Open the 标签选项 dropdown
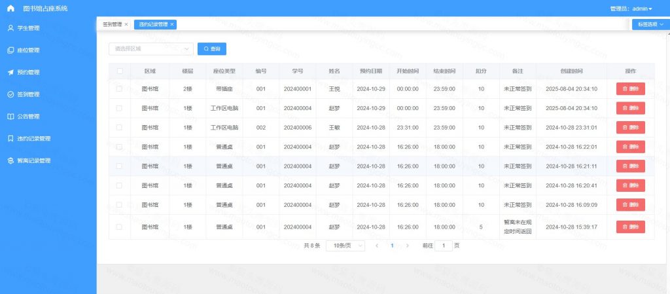 tap(651, 25)
